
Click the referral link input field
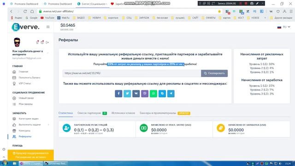(132, 73)
